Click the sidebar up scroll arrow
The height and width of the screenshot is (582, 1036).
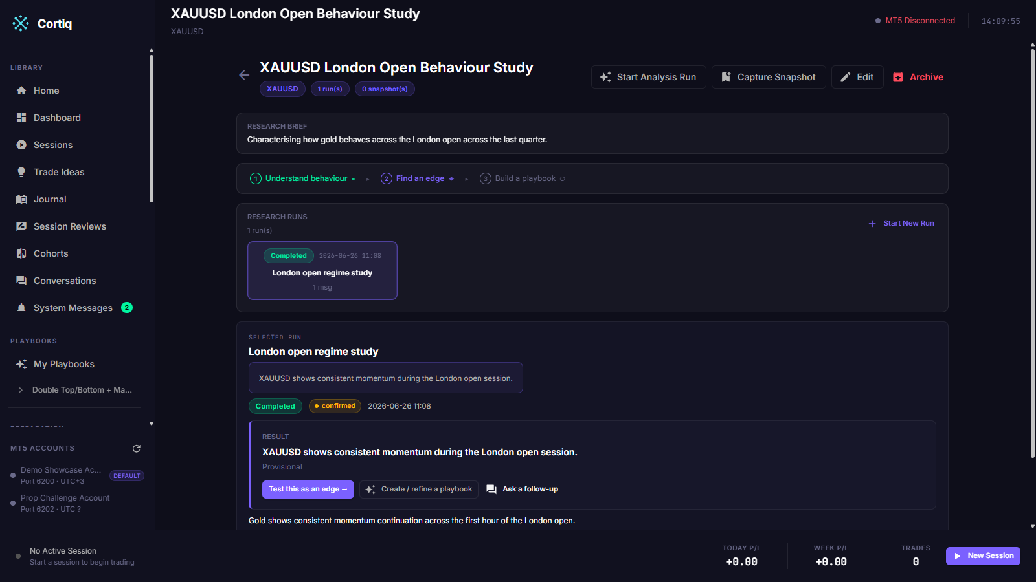(152, 50)
